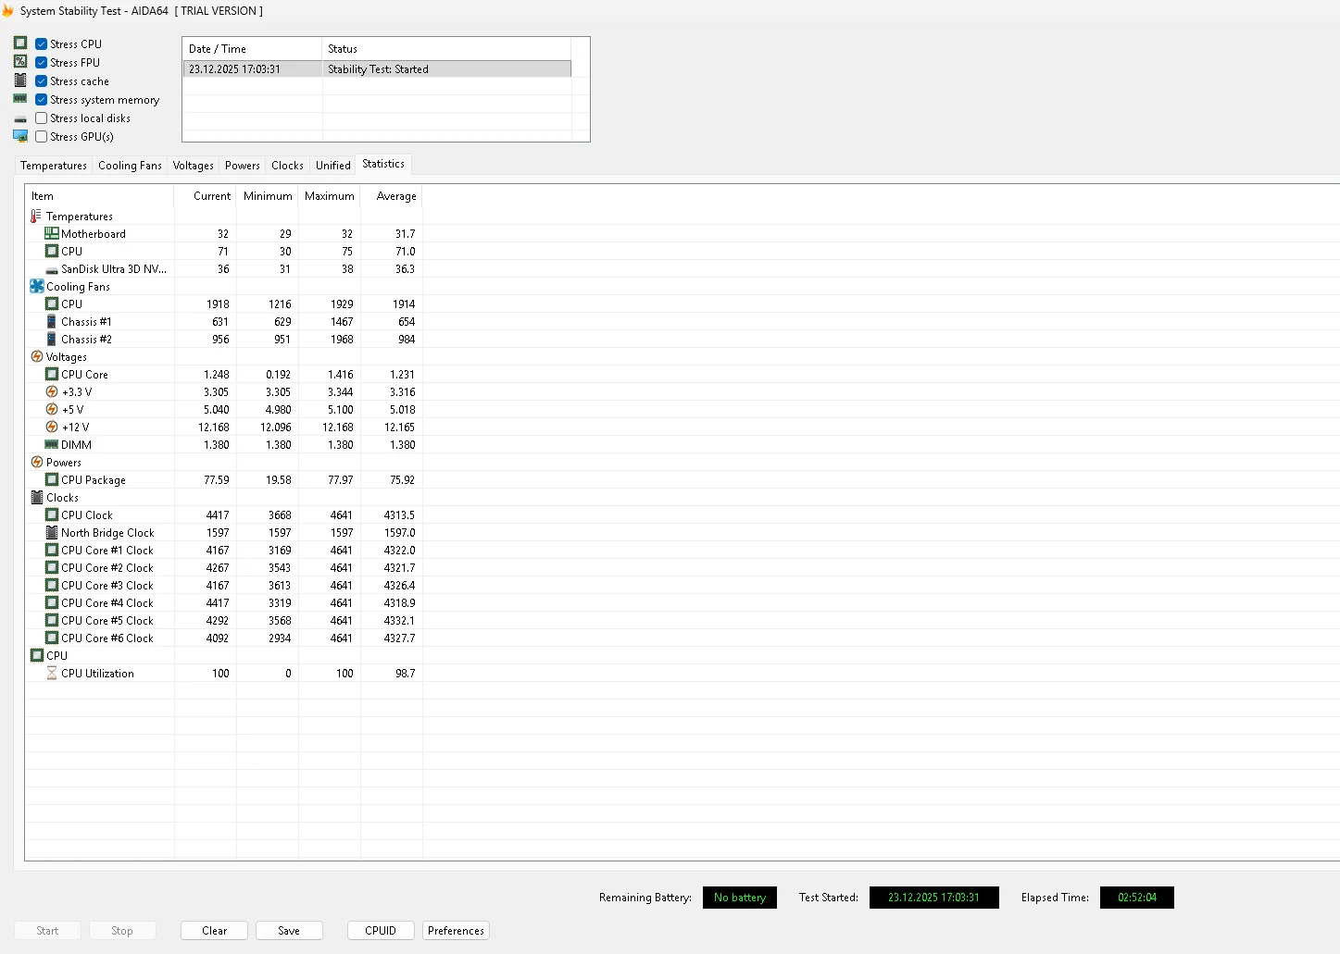The width and height of the screenshot is (1340, 954).
Task: Click the Clear button
Action: coord(214,931)
